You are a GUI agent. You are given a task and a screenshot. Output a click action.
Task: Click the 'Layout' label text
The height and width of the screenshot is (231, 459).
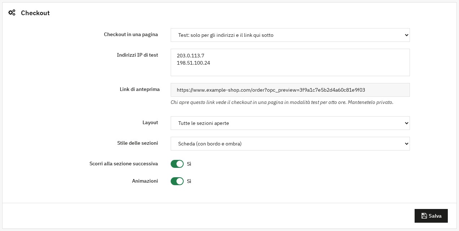[x=150, y=123]
